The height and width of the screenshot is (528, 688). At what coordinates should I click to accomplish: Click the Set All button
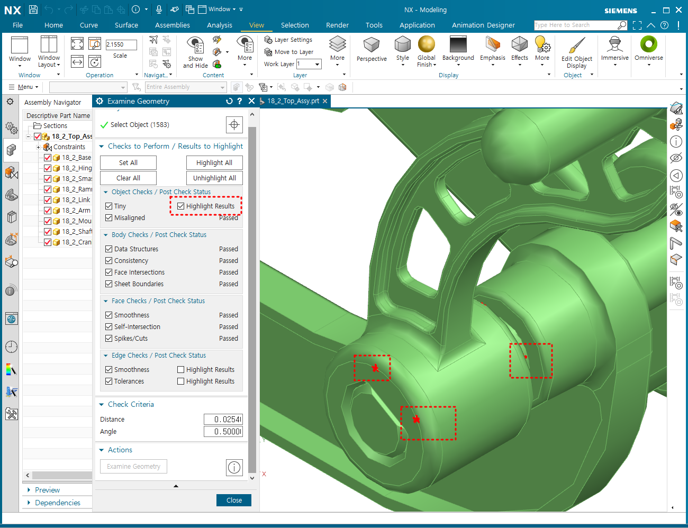[128, 163]
